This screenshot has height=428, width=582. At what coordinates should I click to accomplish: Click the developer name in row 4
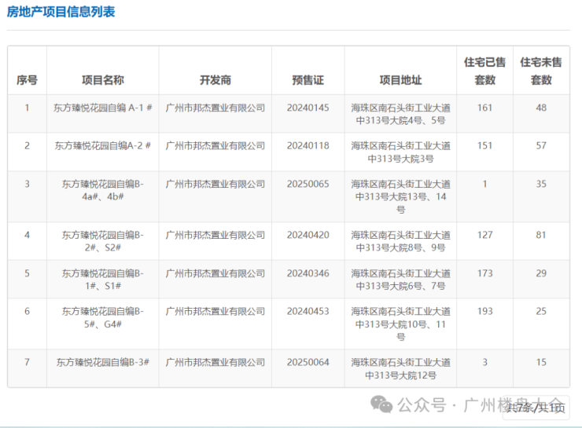(x=215, y=236)
